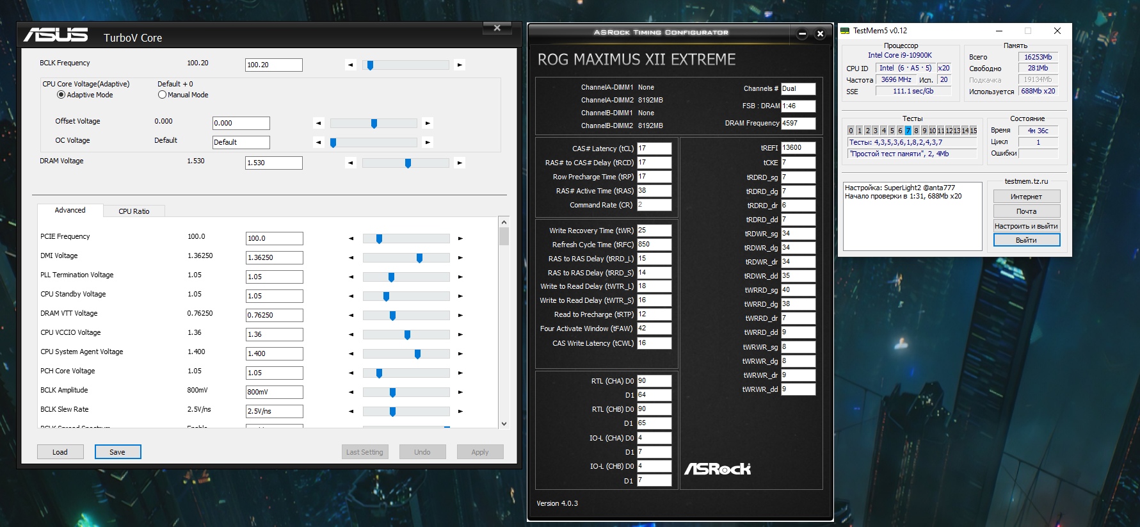Increase BCLK Amplitude with its right arrow

tap(460, 392)
